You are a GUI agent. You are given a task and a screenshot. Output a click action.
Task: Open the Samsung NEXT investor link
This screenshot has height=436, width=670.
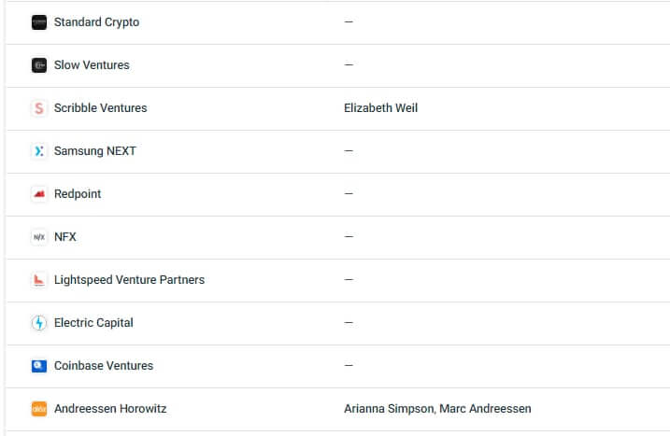(x=95, y=151)
